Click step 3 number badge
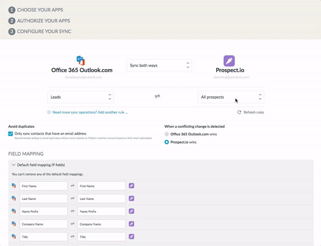Image resolution: width=321 pixels, height=246 pixels. pyautogui.click(x=12, y=32)
